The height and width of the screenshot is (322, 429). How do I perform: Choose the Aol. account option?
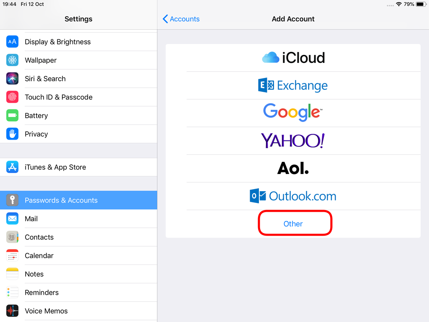click(293, 168)
